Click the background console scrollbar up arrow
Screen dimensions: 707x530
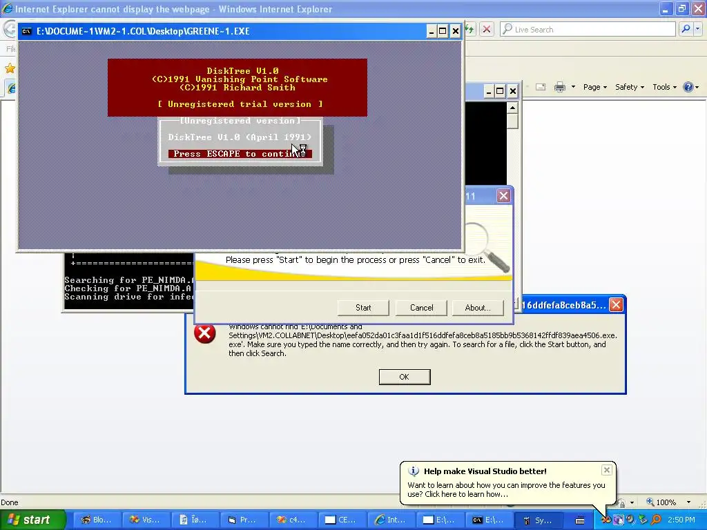point(512,108)
